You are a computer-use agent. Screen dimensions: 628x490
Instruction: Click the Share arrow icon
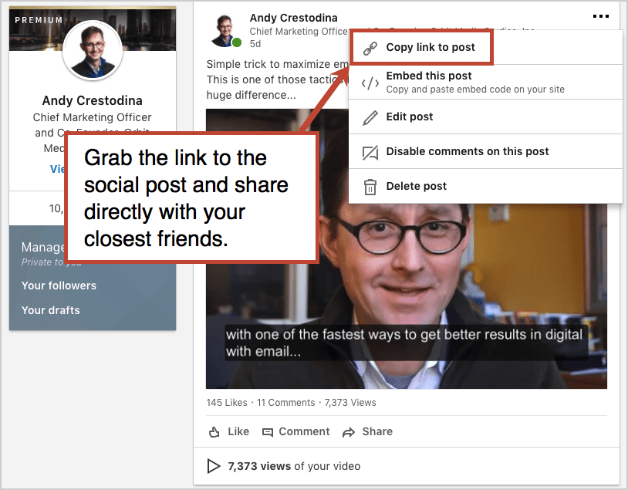tap(349, 432)
